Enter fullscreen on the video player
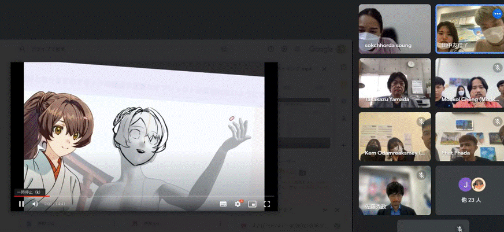 tap(267, 204)
